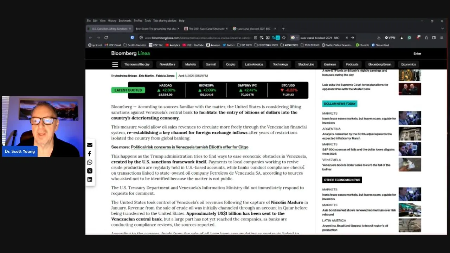
Task: Open the Bookmarks menu
Action: (x=125, y=21)
